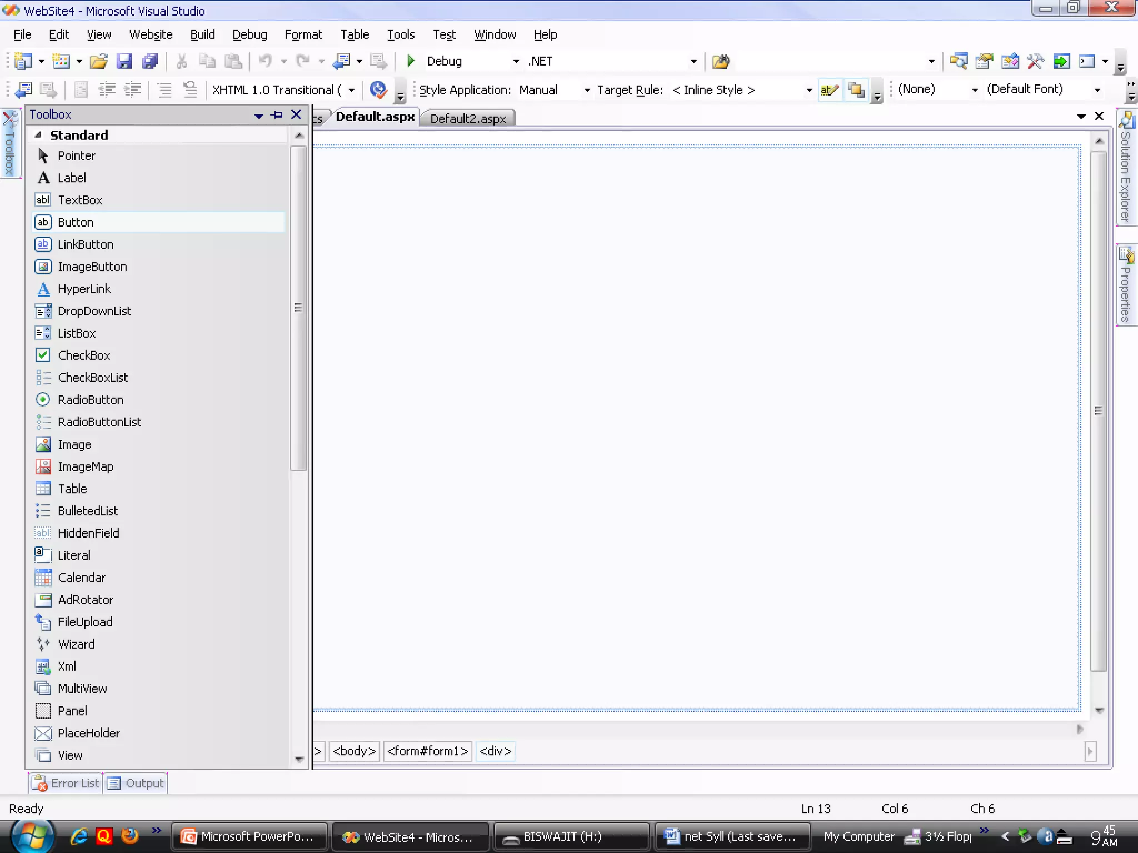
Task: Switch to the Default2.aspx tab
Action: tap(467, 118)
